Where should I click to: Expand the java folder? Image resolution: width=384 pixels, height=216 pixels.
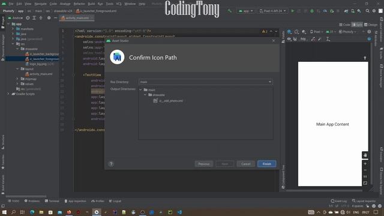[x=13, y=34]
